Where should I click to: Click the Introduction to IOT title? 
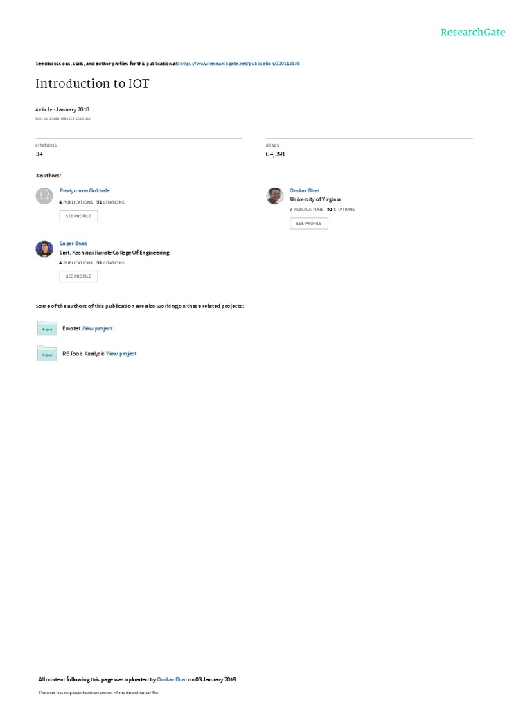pos(92,84)
